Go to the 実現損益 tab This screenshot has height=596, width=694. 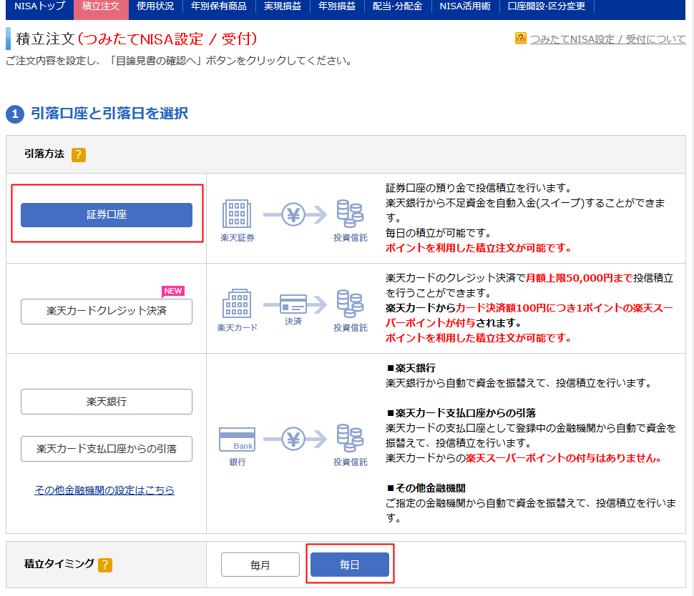click(x=283, y=7)
